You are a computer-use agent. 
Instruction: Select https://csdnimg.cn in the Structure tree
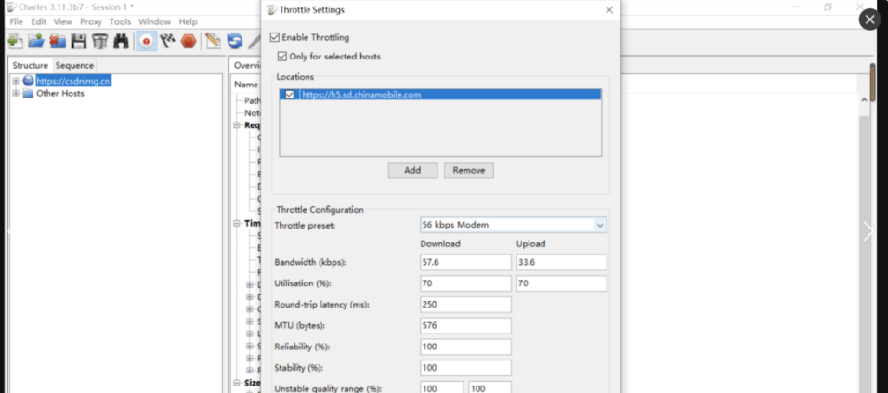(73, 81)
